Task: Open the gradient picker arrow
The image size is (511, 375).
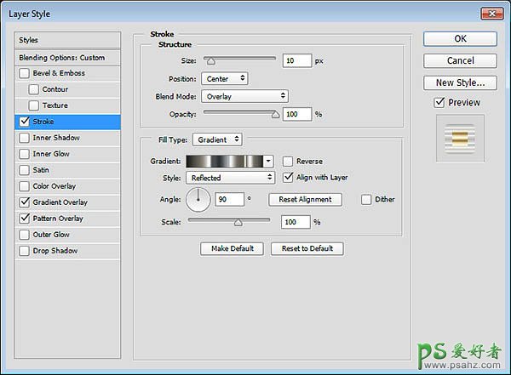Action: [268, 161]
